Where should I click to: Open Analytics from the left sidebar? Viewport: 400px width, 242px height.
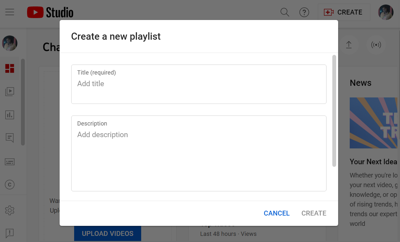click(x=10, y=115)
